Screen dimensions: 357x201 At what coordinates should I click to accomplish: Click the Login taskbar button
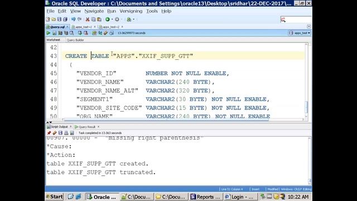240,197
